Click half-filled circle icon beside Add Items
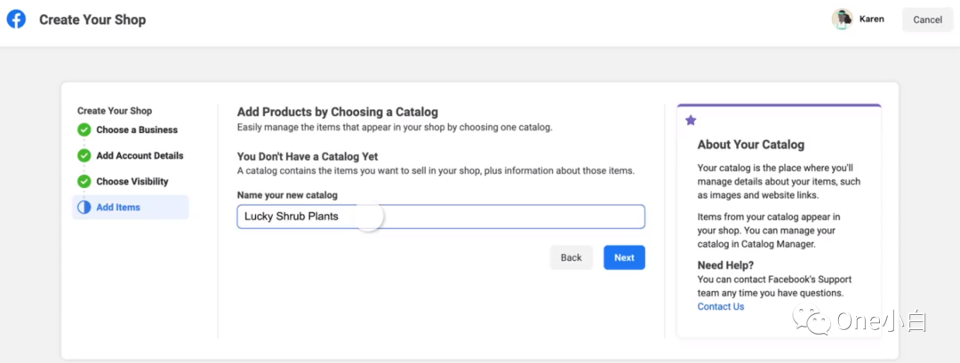 coord(84,208)
